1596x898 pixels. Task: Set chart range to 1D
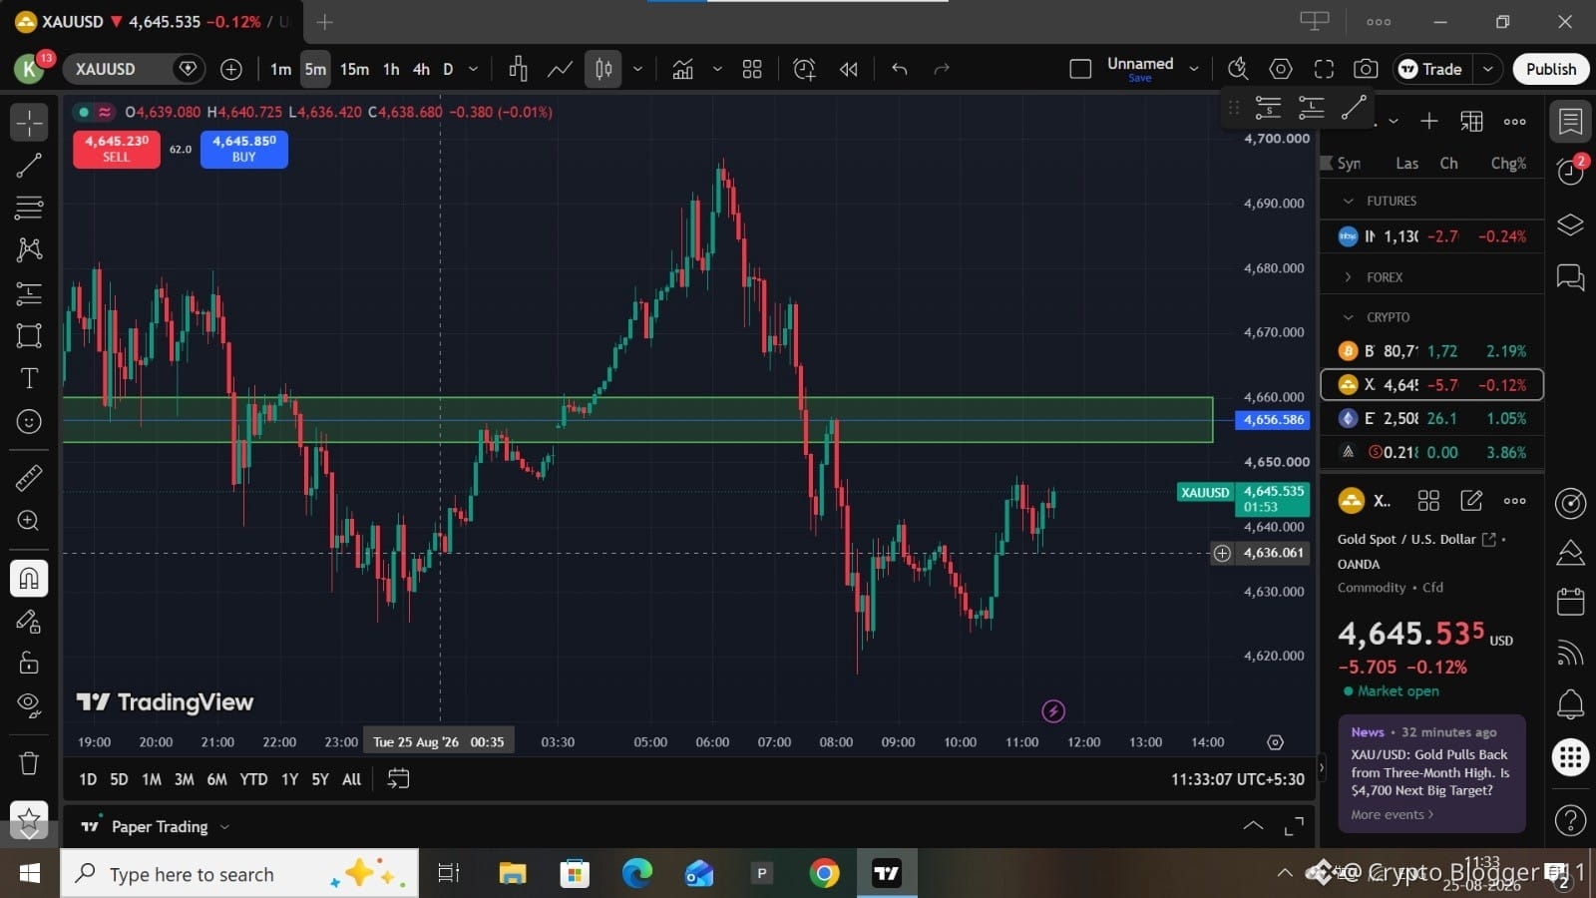pyautogui.click(x=88, y=779)
